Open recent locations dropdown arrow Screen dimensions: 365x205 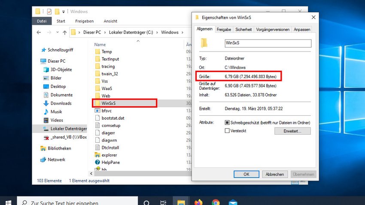pyautogui.click(x=57, y=32)
